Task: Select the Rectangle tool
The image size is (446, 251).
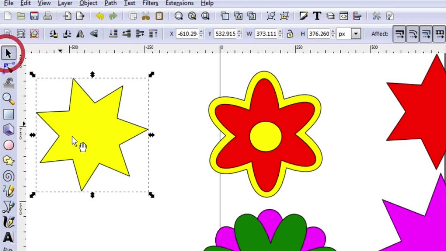Action: tap(8, 114)
